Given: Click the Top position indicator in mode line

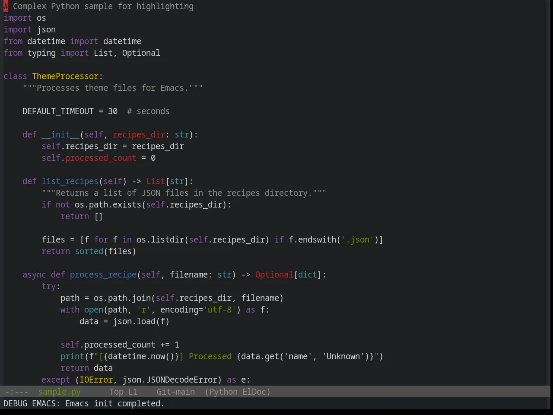Looking at the screenshot, I should click(116, 392).
